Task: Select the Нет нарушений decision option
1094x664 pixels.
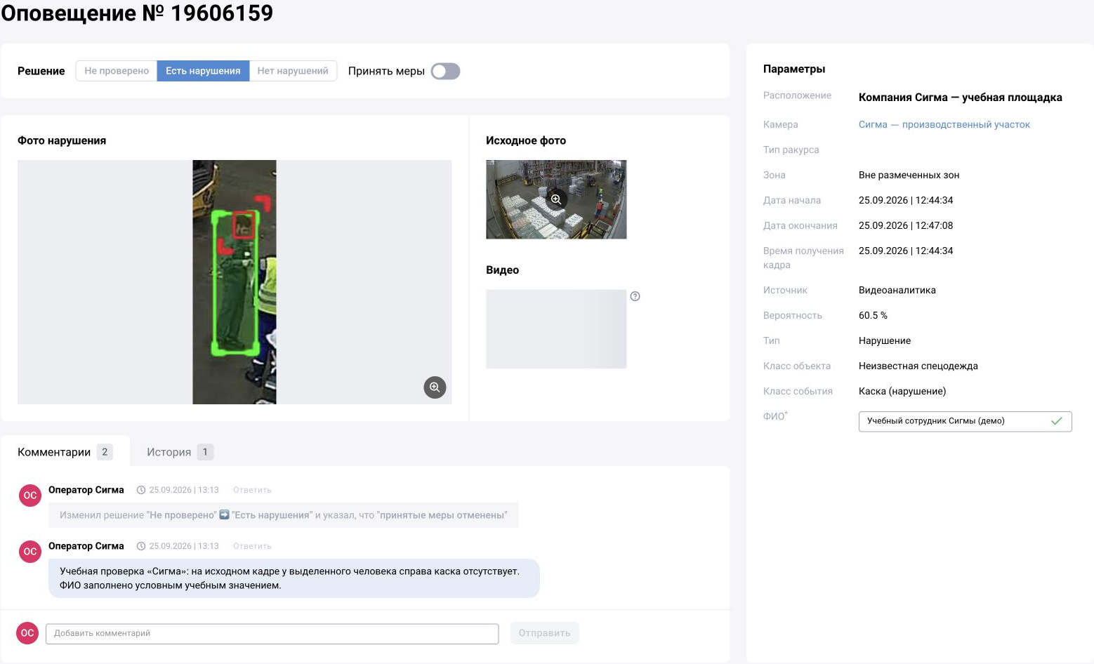Action: click(293, 71)
